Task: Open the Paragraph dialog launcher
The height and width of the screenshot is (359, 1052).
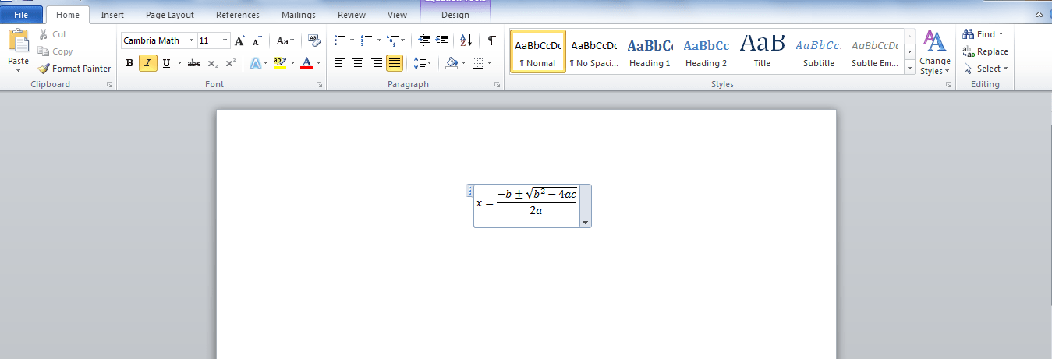Action: pyautogui.click(x=497, y=84)
